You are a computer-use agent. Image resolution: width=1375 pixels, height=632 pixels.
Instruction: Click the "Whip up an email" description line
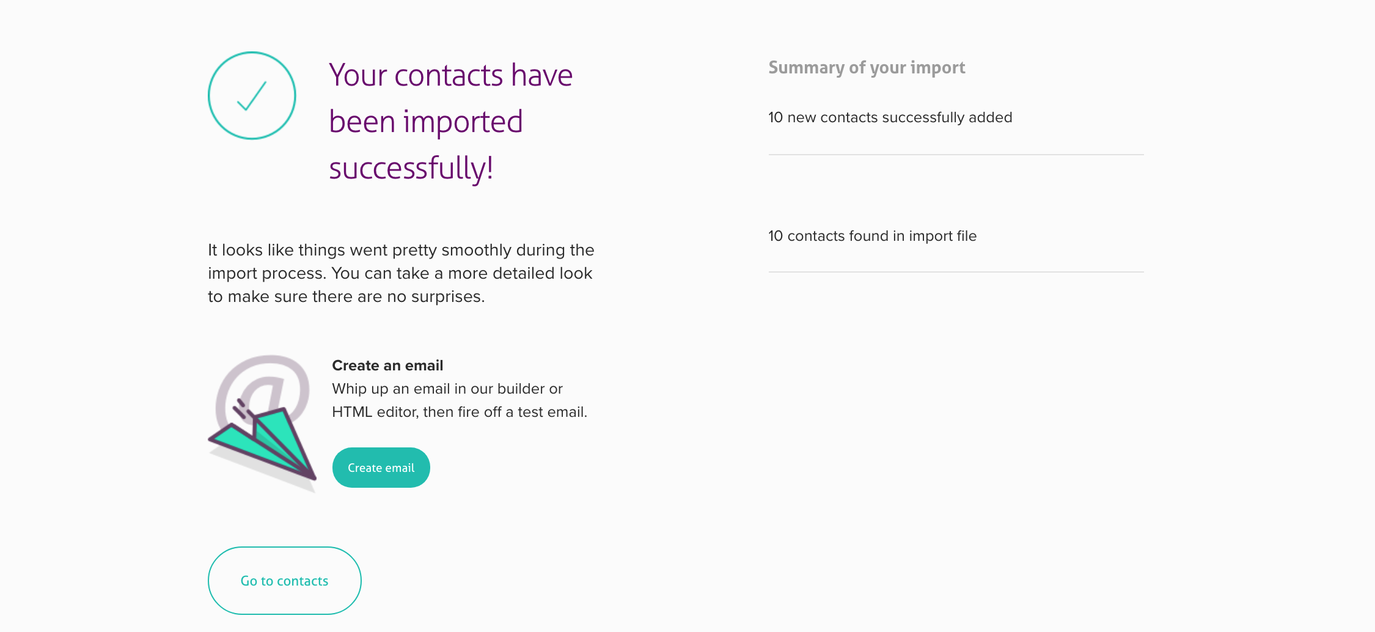(447, 389)
